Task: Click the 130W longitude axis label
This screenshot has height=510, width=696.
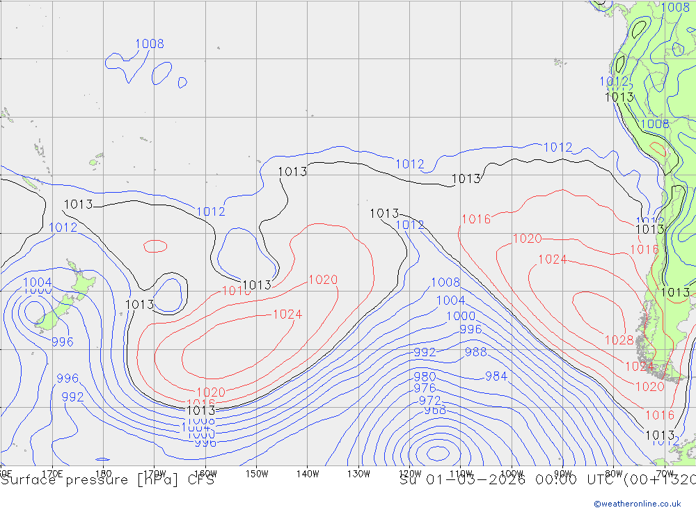Action: pos(358,473)
